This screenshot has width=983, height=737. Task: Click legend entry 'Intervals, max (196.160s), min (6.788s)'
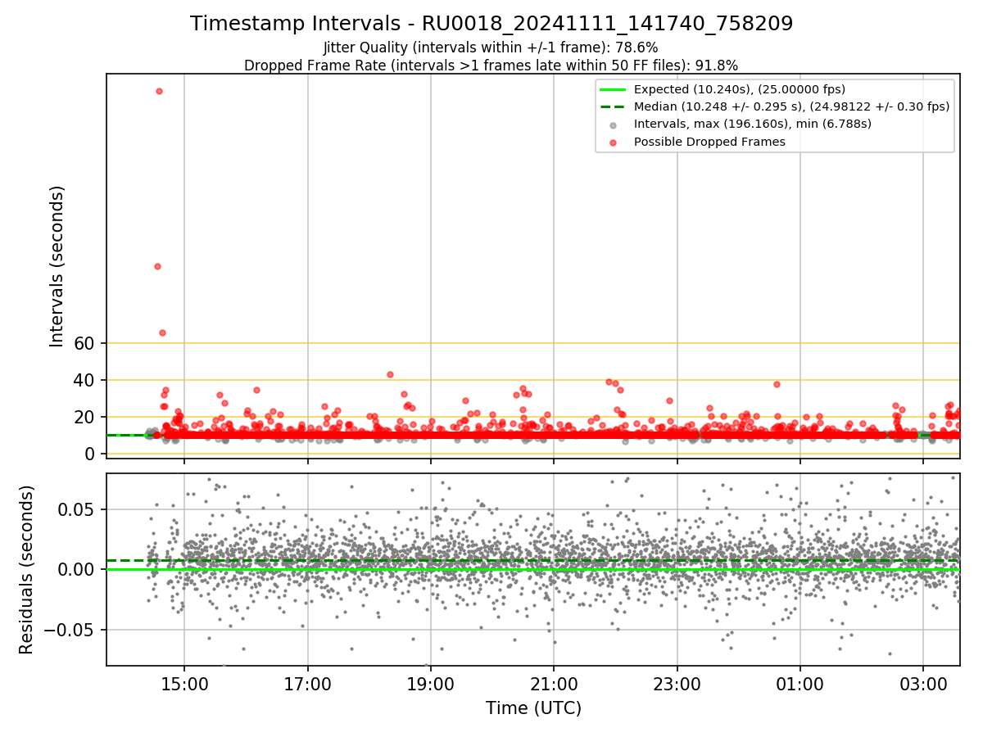753,124
